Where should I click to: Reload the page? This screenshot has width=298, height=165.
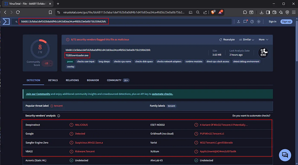tap(18, 13)
